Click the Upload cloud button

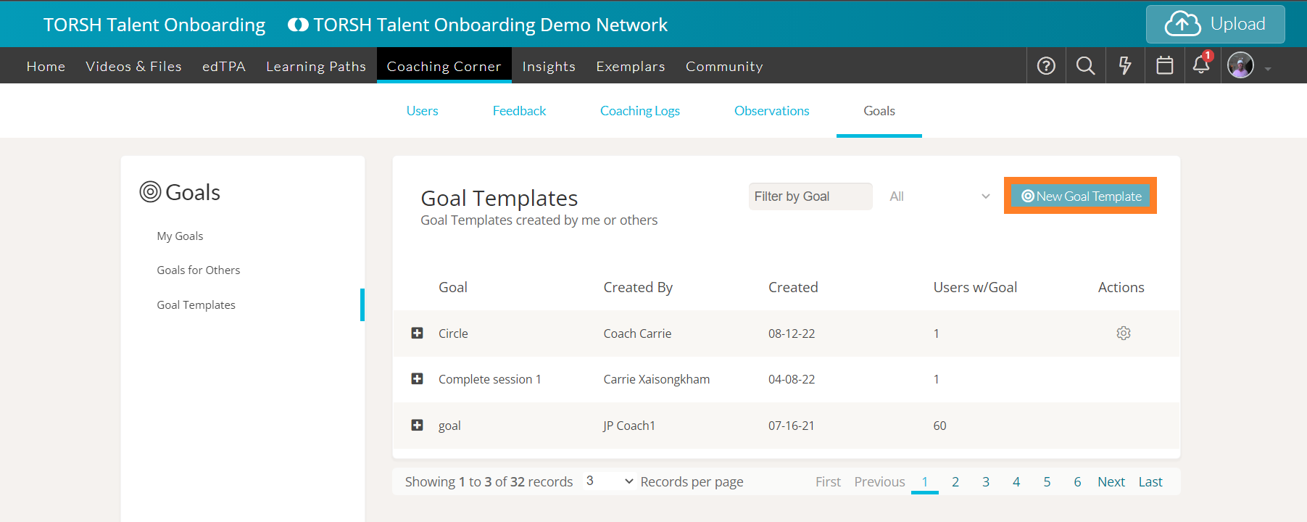pyautogui.click(x=1215, y=24)
